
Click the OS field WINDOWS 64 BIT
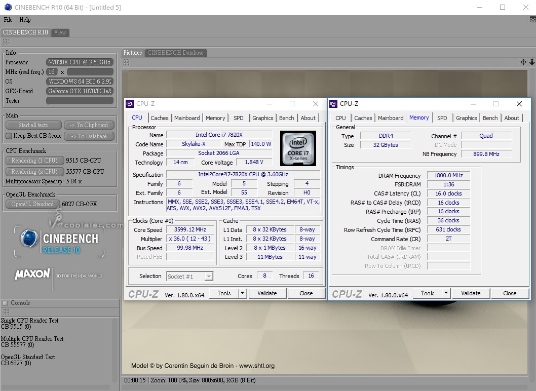[80, 82]
